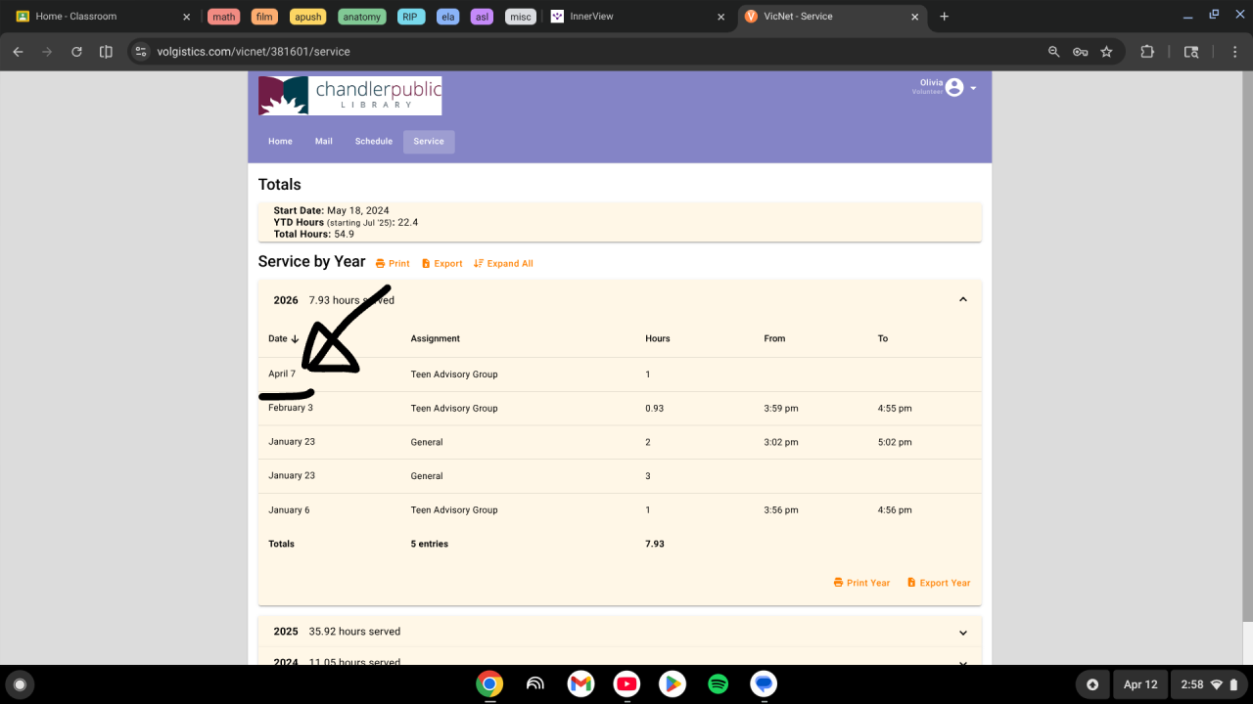The image size is (1253, 704).
Task: Launch Chrome from the shelf
Action: [x=489, y=683]
